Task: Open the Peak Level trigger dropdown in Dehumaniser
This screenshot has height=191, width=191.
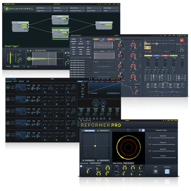Action: click(x=19, y=66)
